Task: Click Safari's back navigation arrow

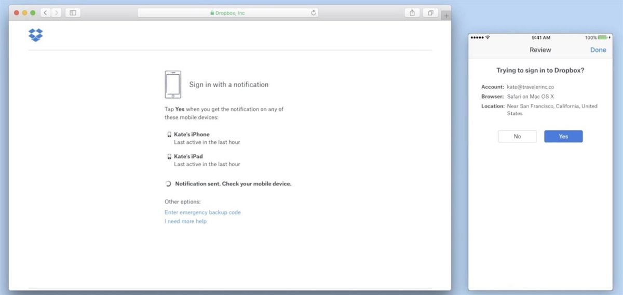Action: 45,12
